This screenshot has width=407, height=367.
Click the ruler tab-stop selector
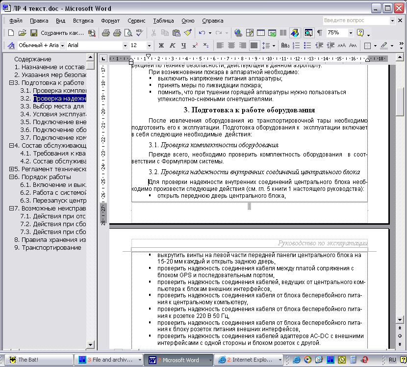(x=103, y=59)
